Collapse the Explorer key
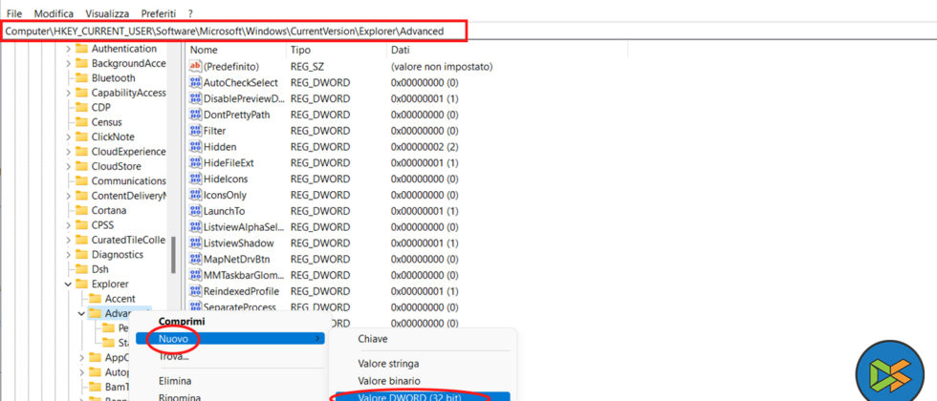The width and height of the screenshot is (937, 401). tap(68, 285)
